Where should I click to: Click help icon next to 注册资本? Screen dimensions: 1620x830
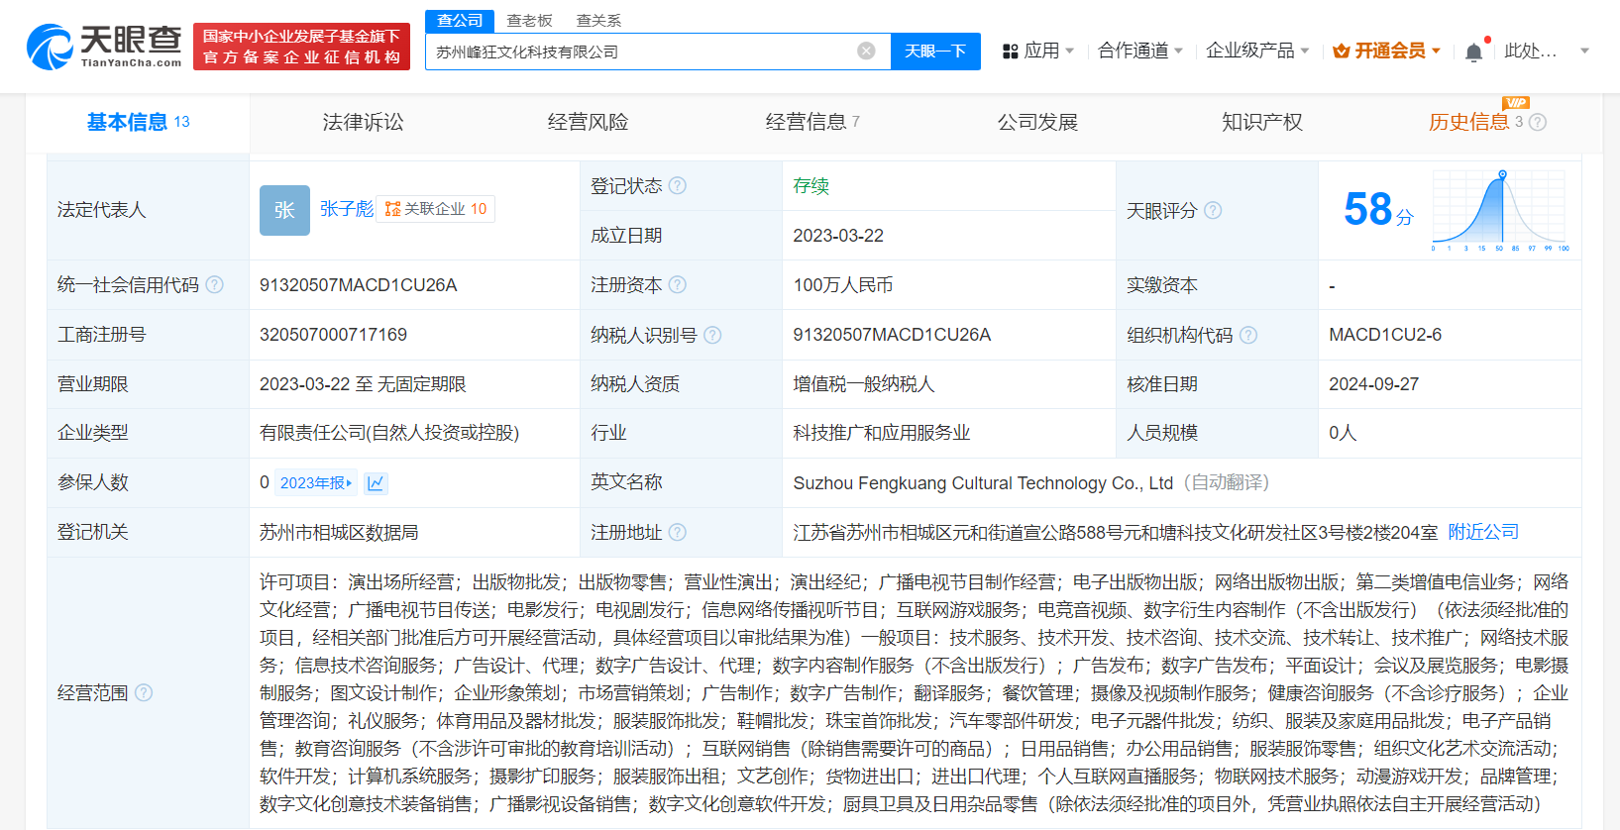[x=678, y=285]
